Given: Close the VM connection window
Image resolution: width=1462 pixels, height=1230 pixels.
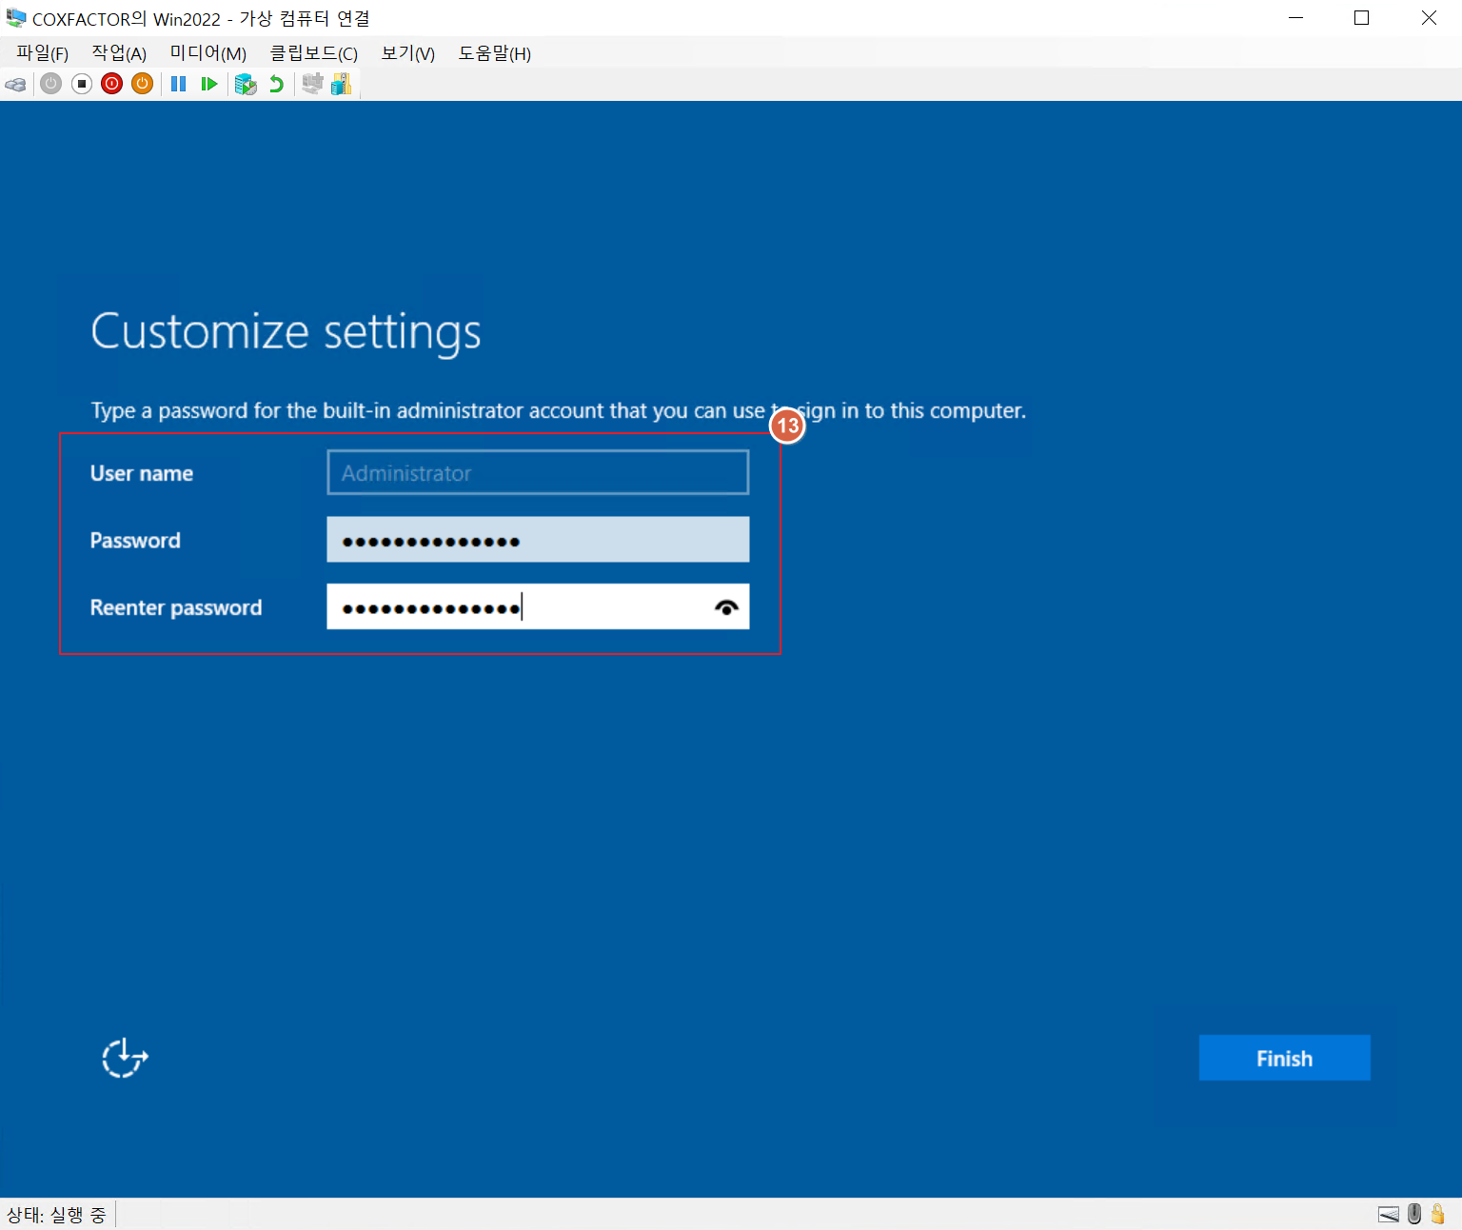Looking at the screenshot, I should tap(1429, 18).
